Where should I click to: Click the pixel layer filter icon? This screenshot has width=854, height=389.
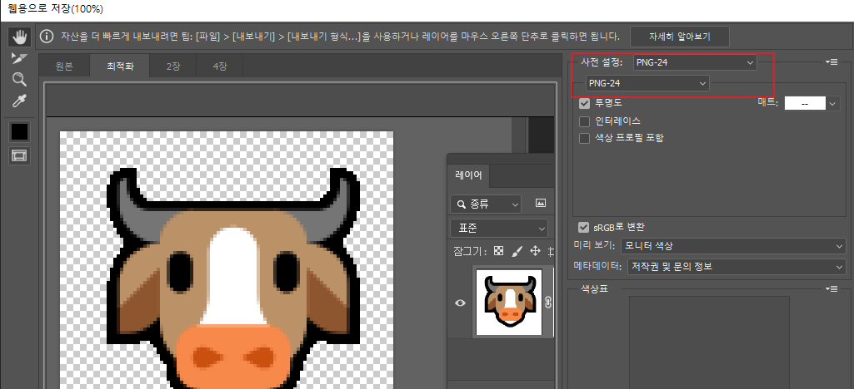pyautogui.click(x=540, y=203)
